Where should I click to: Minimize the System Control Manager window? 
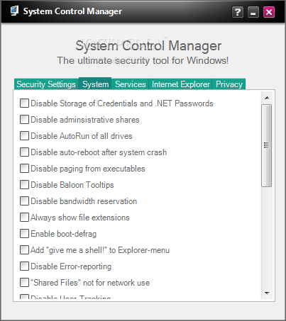coord(253,12)
